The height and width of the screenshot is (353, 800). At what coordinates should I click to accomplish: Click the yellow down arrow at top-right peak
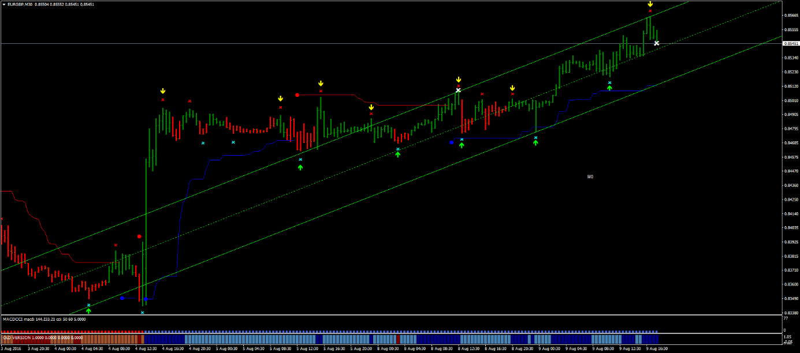click(x=650, y=4)
